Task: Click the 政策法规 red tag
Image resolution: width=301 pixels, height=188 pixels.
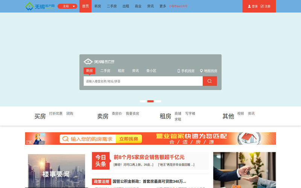Action: 102,182
